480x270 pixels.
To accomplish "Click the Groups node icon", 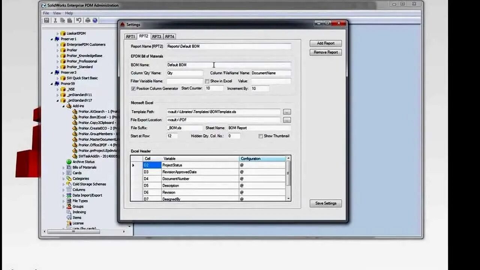I will (69, 206).
